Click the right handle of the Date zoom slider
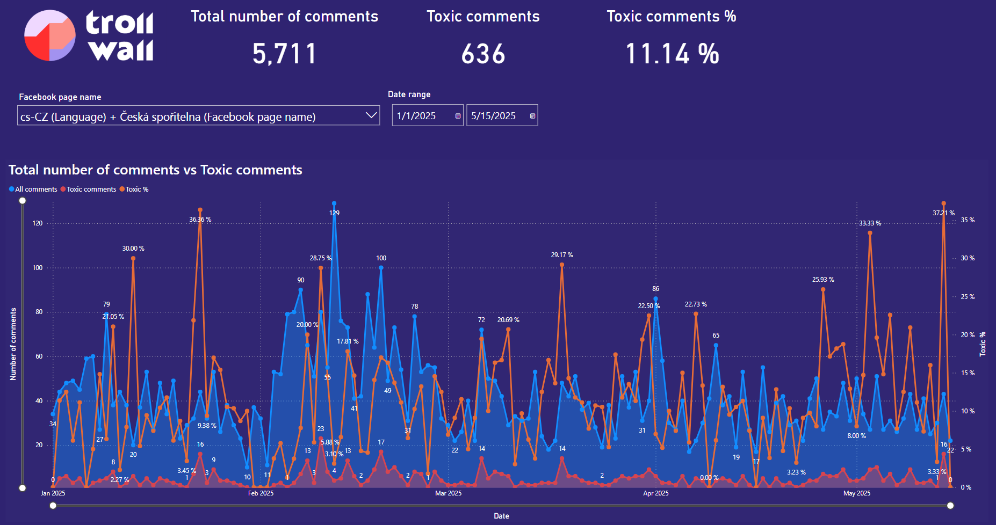996x525 pixels. tap(950, 506)
